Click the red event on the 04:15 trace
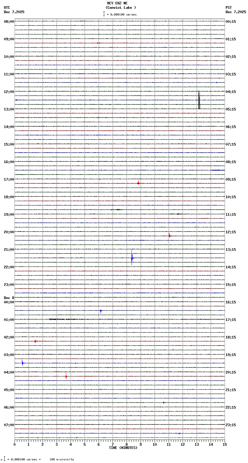This screenshot has height=463, width=248. [66, 376]
